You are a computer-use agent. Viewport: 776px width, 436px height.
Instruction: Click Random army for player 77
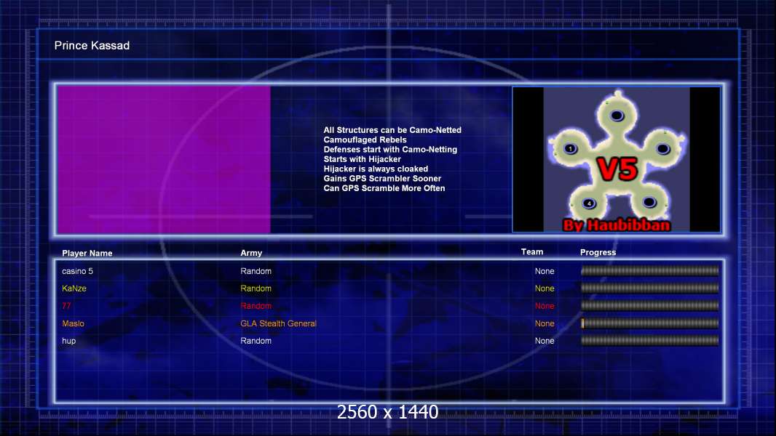[256, 306]
